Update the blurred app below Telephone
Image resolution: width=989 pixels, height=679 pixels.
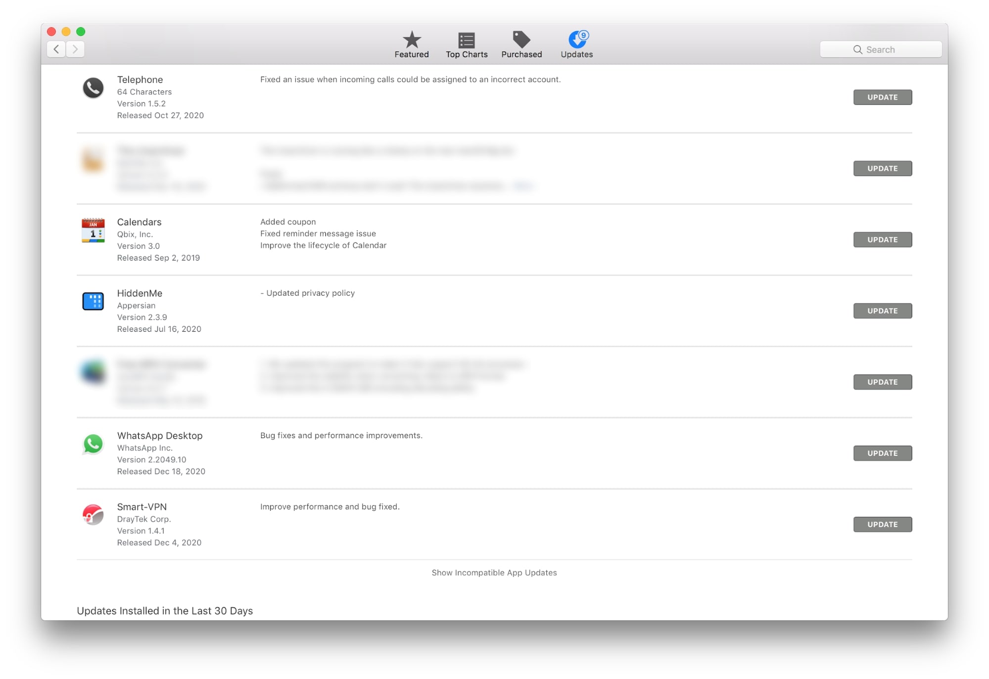(x=882, y=169)
